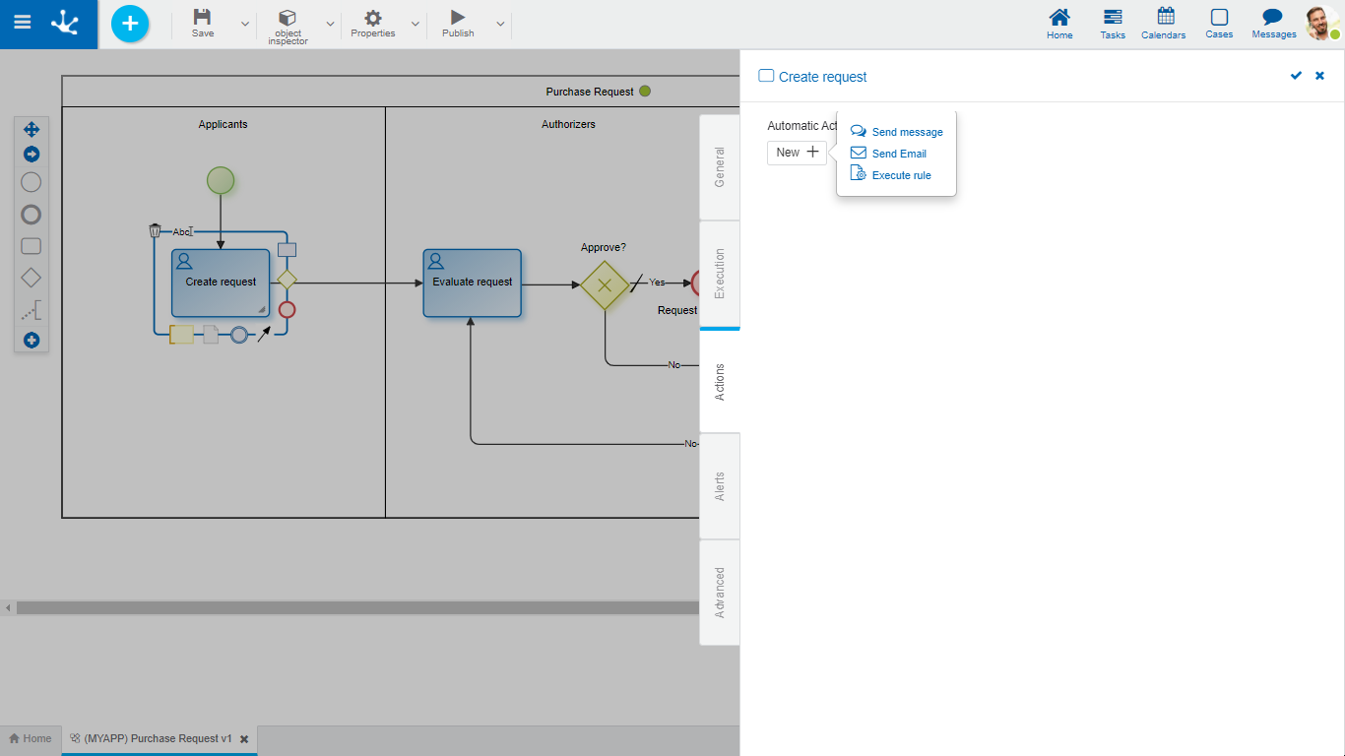Viewport: 1345px width, 756px height.
Task: Click the green status dot by Purchase Request
Action: pyautogui.click(x=645, y=92)
